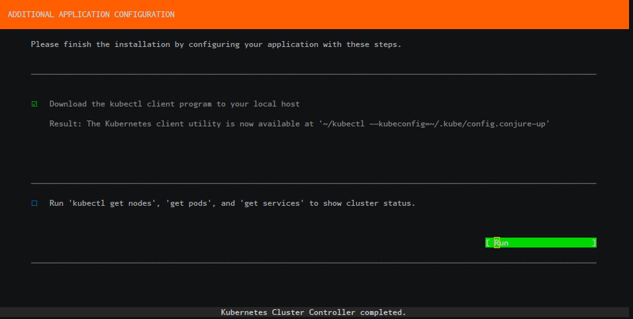Tick the empty checkbox for cluster status step
The image size is (633, 319).
(x=34, y=203)
